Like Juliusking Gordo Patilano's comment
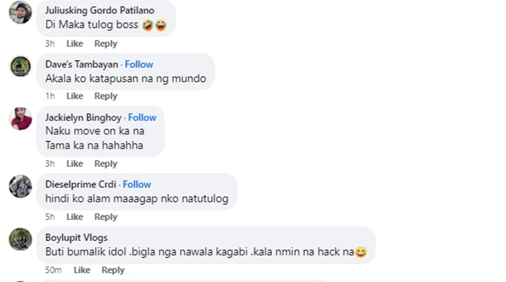This screenshot has height=282, width=506. click(x=74, y=44)
